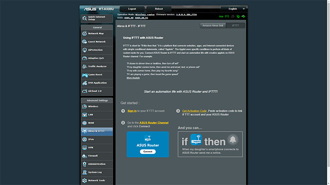
Task: Open Quick Internet Setup wizard icon
Action: (85, 18)
